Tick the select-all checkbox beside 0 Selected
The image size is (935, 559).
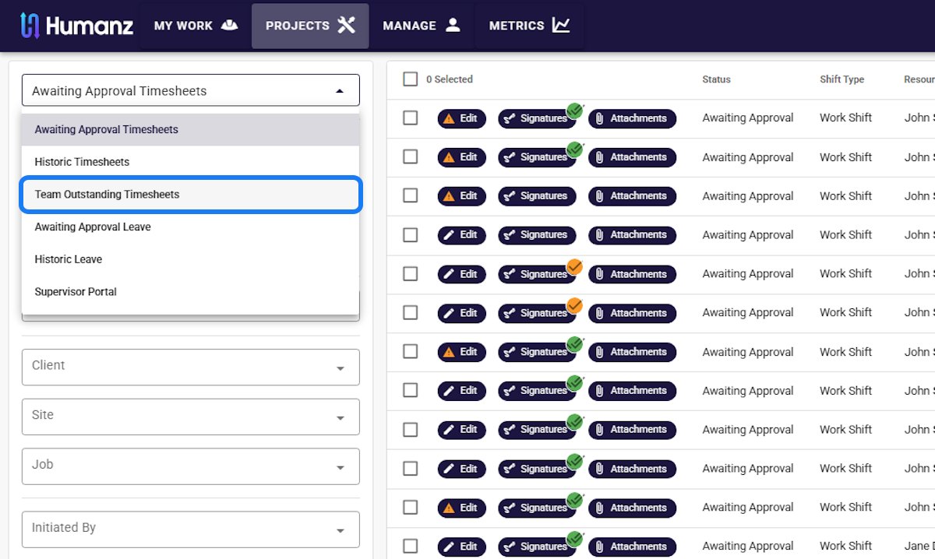pos(411,79)
